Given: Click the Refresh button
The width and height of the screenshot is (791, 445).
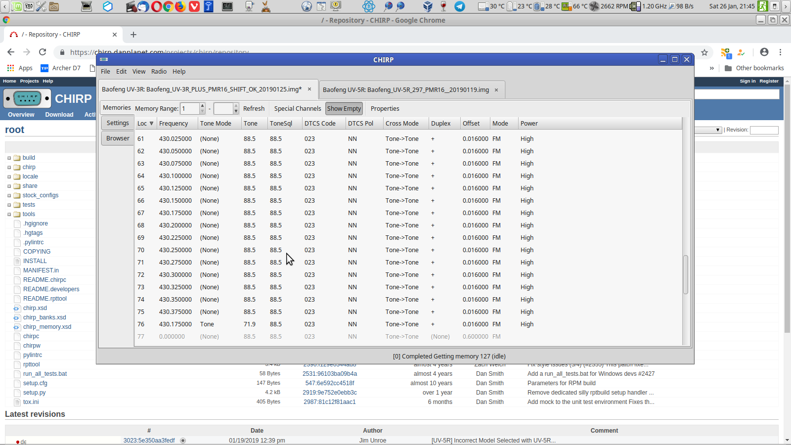Looking at the screenshot, I should [x=254, y=108].
